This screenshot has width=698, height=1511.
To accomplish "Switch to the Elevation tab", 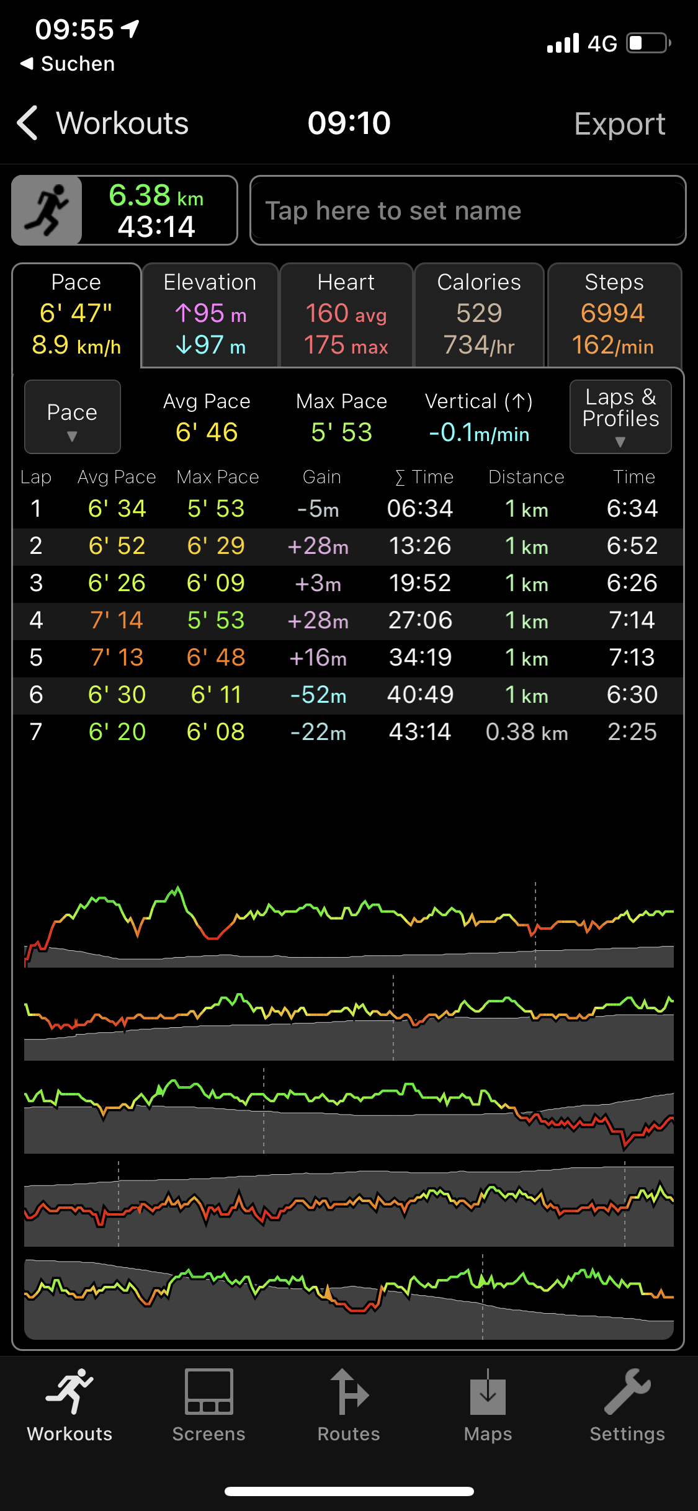I will [x=210, y=315].
